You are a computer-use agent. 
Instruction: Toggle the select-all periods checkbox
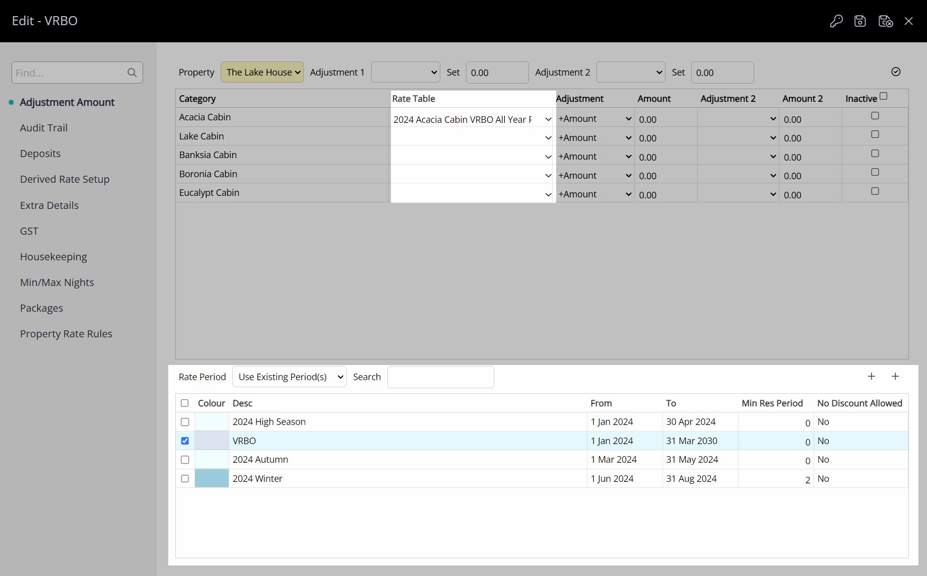(x=185, y=403)
